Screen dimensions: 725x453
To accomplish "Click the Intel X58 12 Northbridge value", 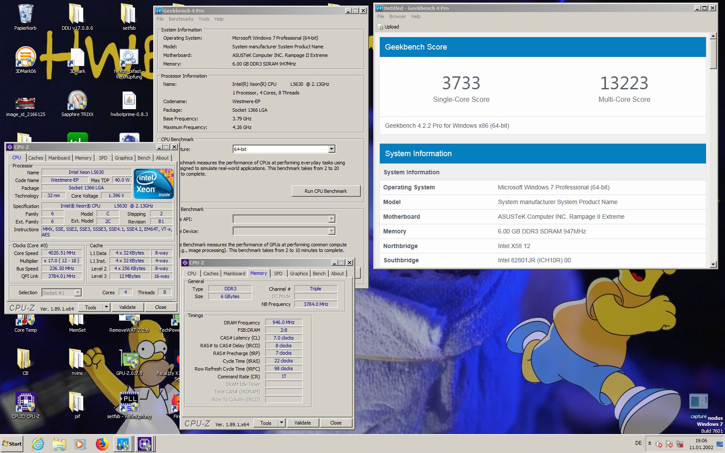I will pyautogui.click(x=514, y=246).
